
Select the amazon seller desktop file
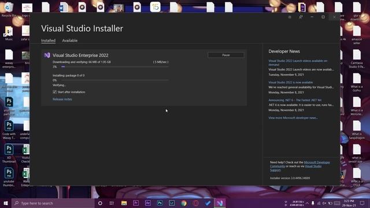pos(357,35)
